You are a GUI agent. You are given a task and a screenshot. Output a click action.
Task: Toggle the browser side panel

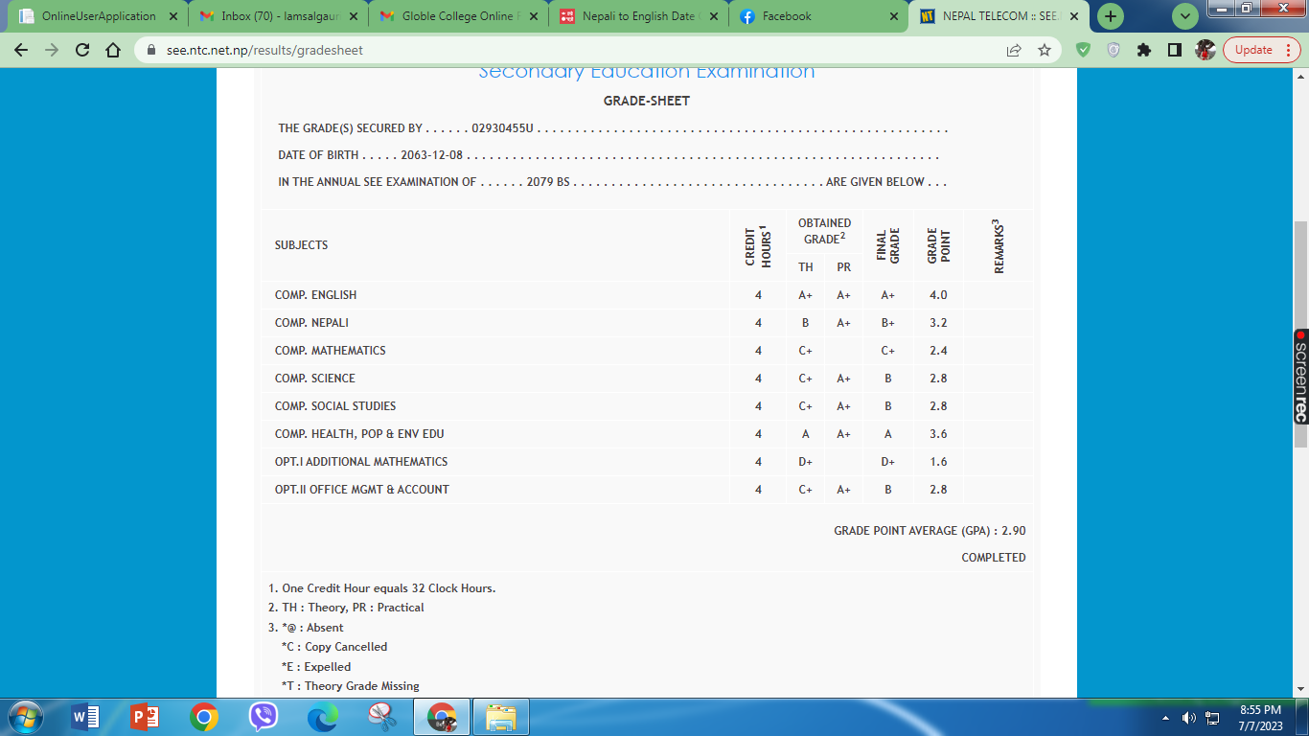coord(1174,51)
